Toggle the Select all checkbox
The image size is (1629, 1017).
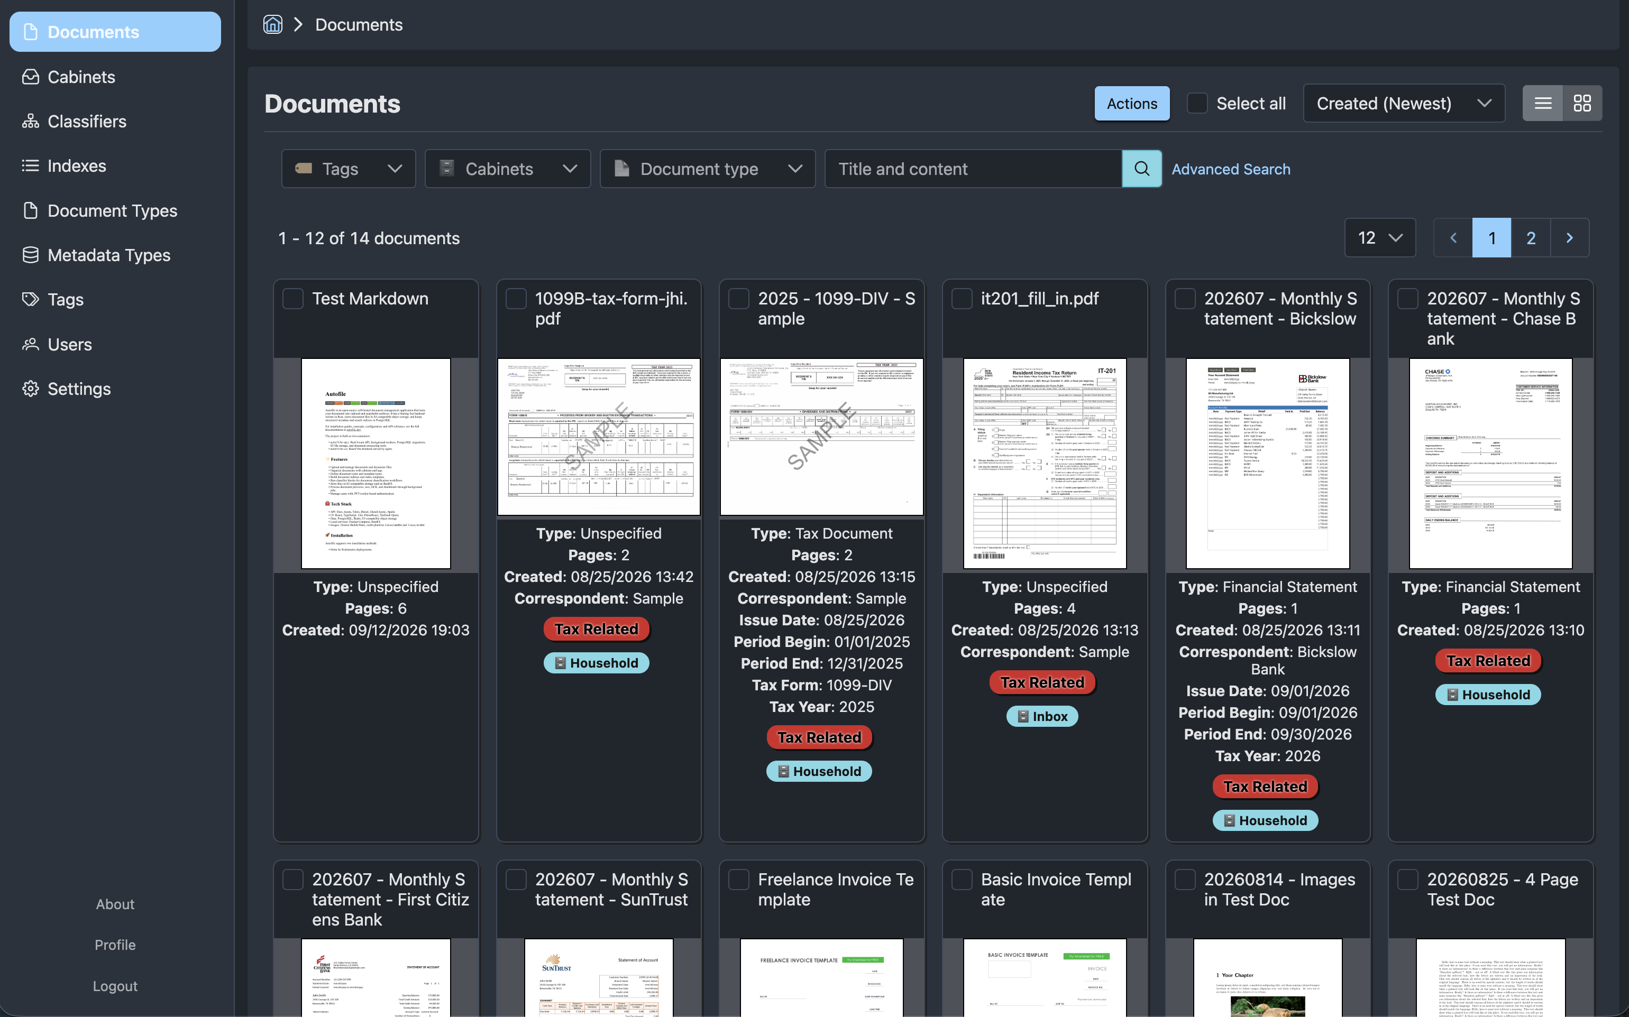click(1197, 103)
